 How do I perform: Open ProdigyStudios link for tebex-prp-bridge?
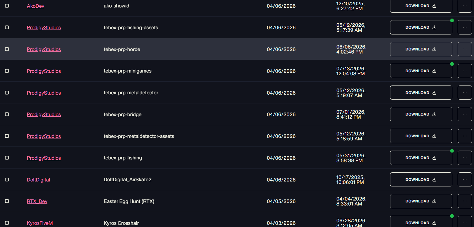point(44,114)
